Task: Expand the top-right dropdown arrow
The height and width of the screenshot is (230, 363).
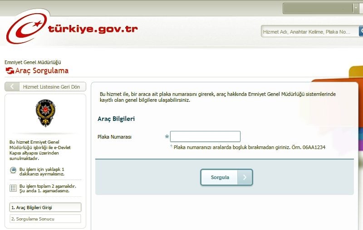Action: pyautogui.click(x=356, y=8)
